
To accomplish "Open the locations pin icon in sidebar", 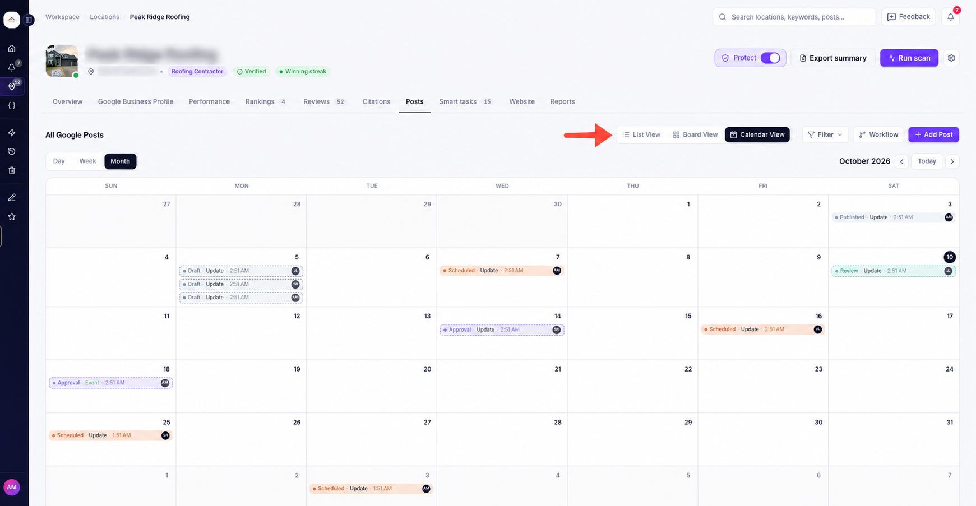I will coord(12,86).
